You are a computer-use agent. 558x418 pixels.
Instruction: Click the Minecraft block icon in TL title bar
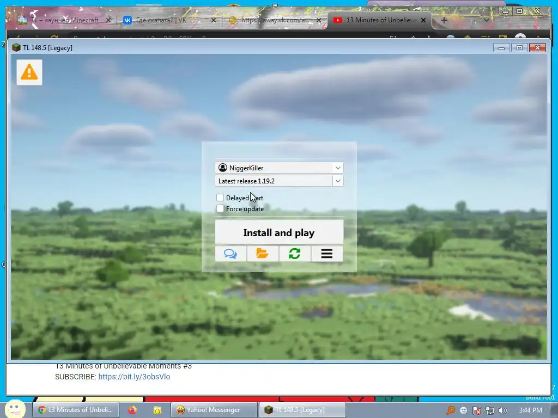(16, 48)
